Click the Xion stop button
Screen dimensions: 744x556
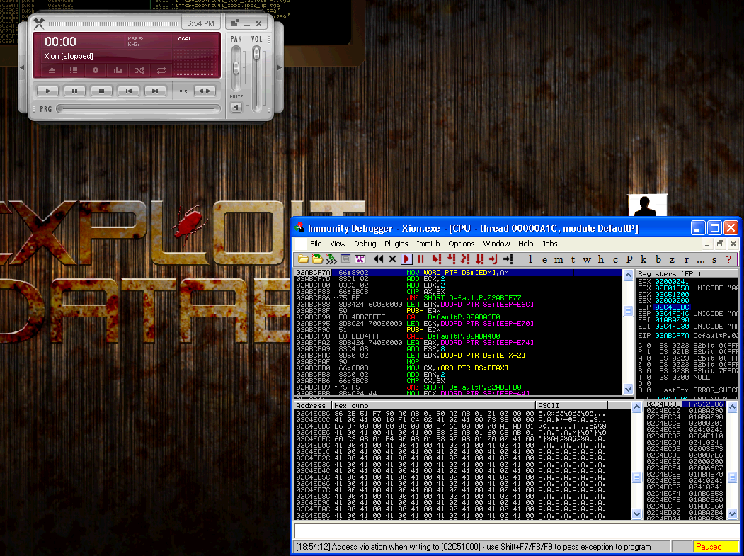pyautogui.click(x=101, y=91)
